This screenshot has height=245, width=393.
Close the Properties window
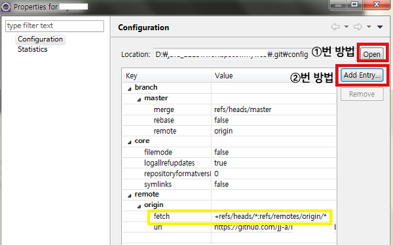tap(377, 5)
